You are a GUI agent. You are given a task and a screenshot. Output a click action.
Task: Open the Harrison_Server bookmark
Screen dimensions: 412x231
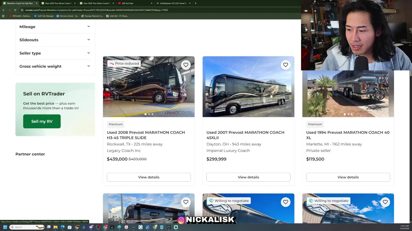pos(67,16)
